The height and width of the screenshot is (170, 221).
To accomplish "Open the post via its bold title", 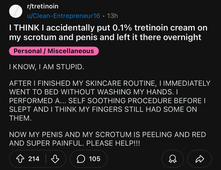I will [x=108, y=32].
